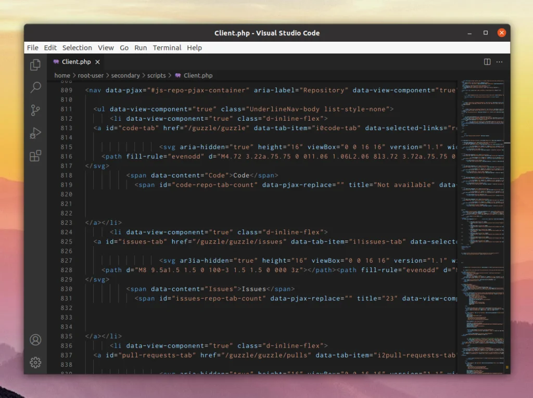Open the Accounts menu icon
533x398 pixels.
pyautogui.click(x=35, y=340)
